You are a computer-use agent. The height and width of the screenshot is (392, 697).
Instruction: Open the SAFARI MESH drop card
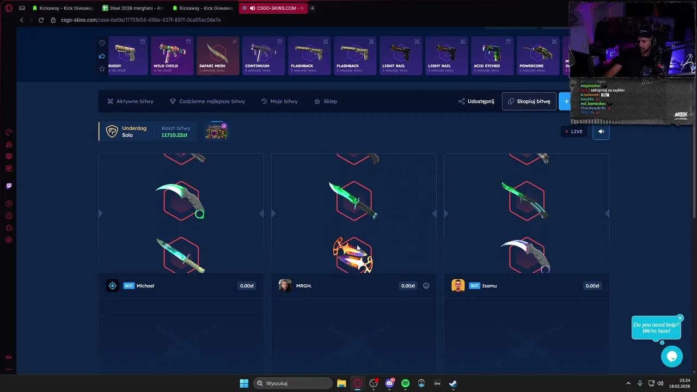tap(218, 56)
